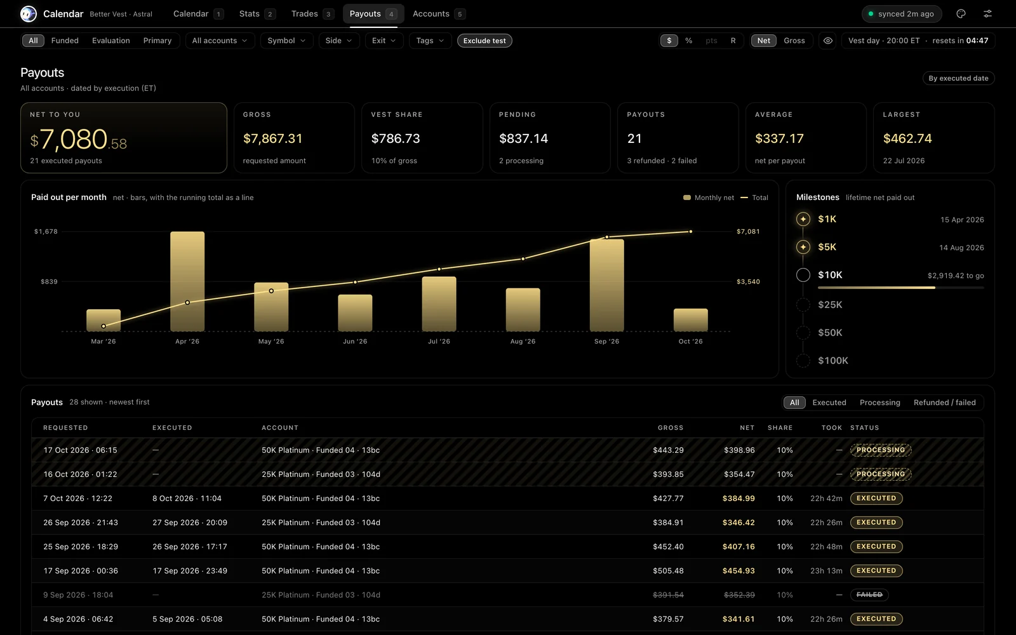Switch values to percent display
The width and height of the screenshot is (1016, 635).
pyautogui.click(x=689, y=41)
